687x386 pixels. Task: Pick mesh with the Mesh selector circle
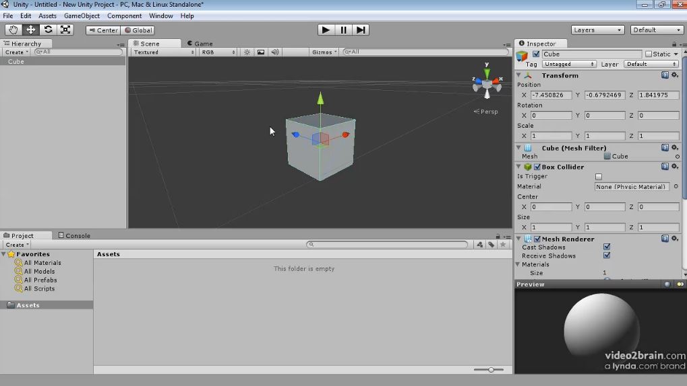pyautogui.click(x=678, y=157)
